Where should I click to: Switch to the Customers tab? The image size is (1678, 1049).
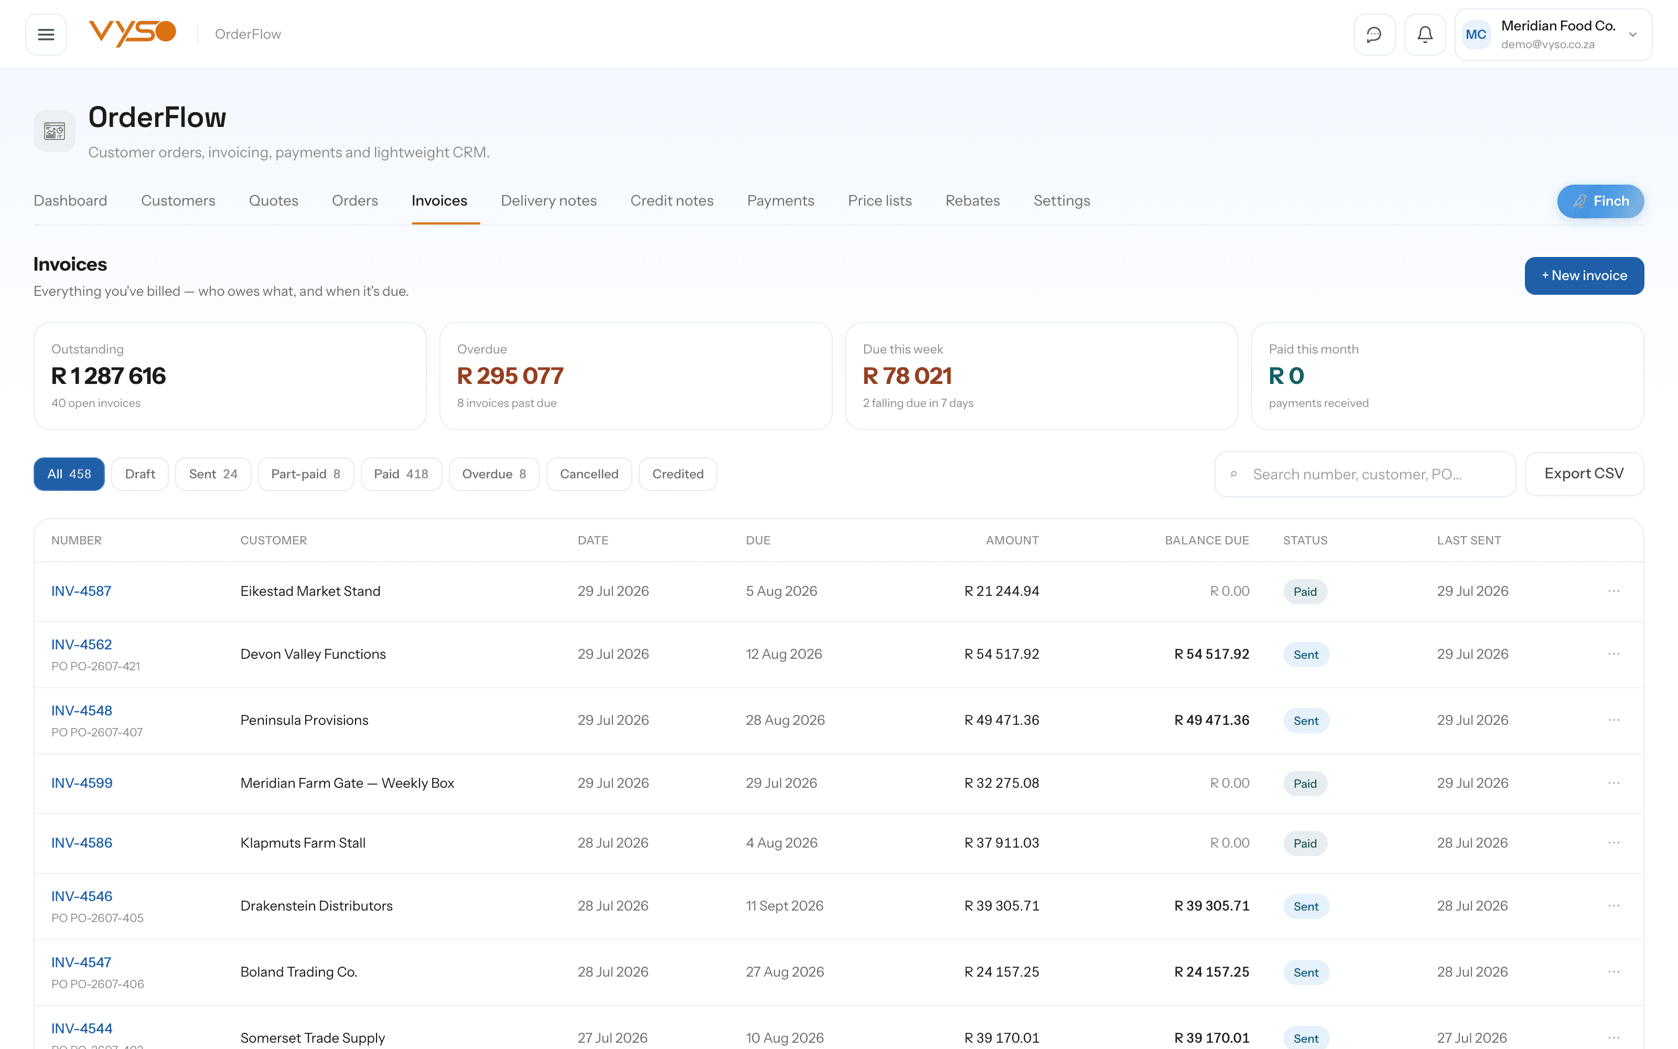click(x=178, y=200)
